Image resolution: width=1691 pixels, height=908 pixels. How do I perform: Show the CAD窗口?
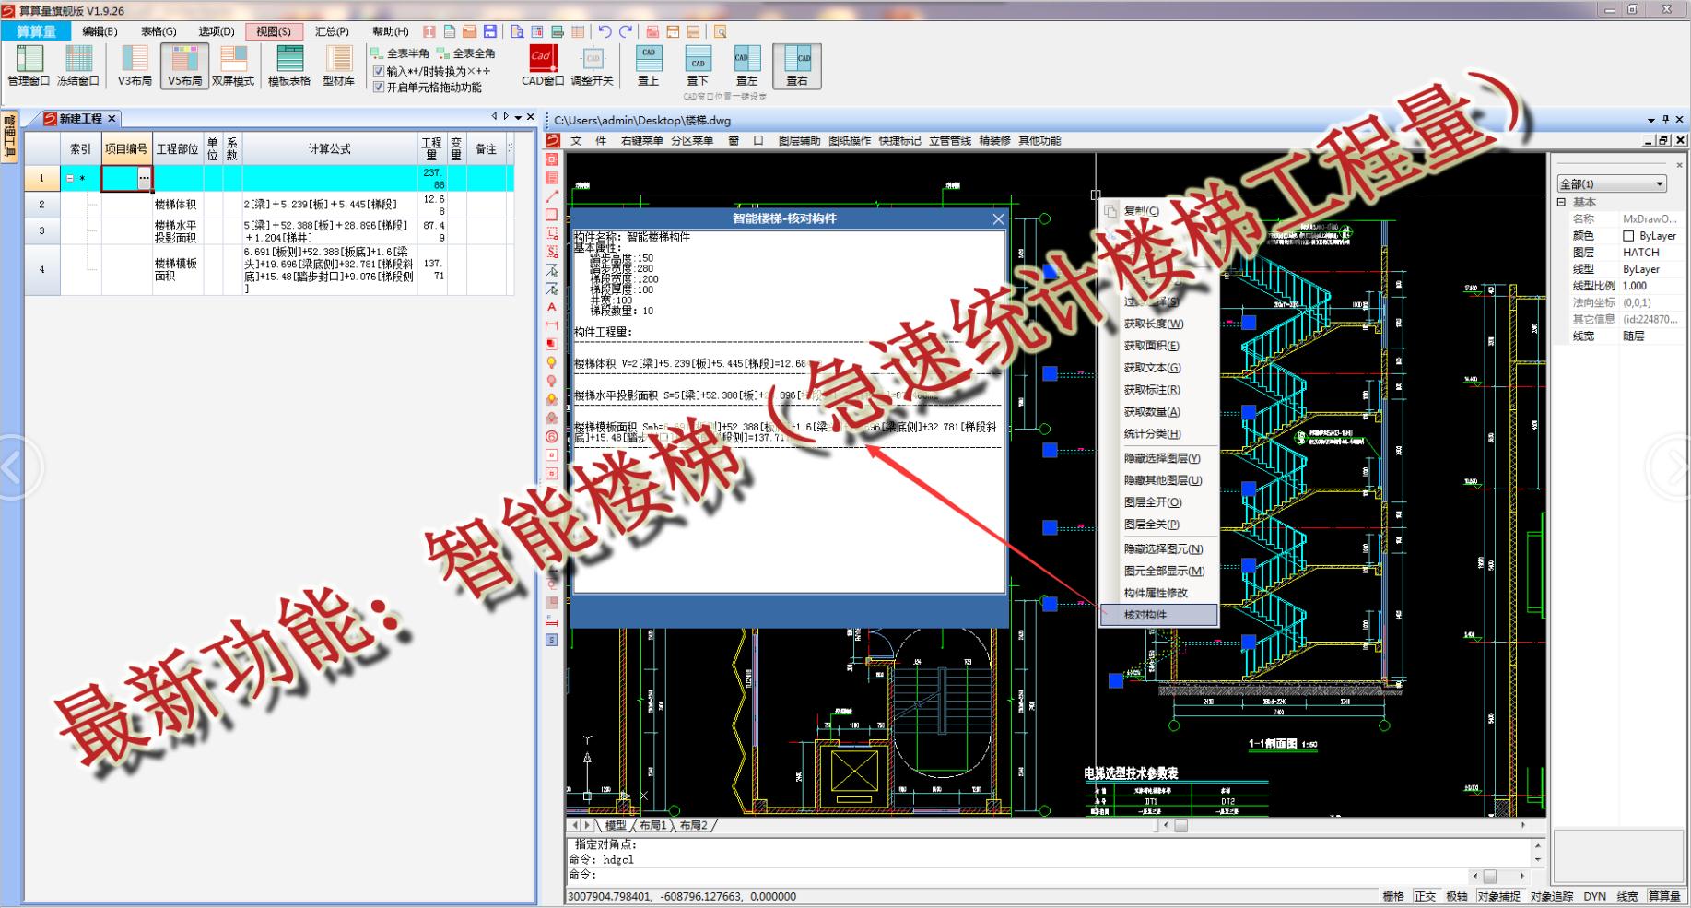coord(542,65)
